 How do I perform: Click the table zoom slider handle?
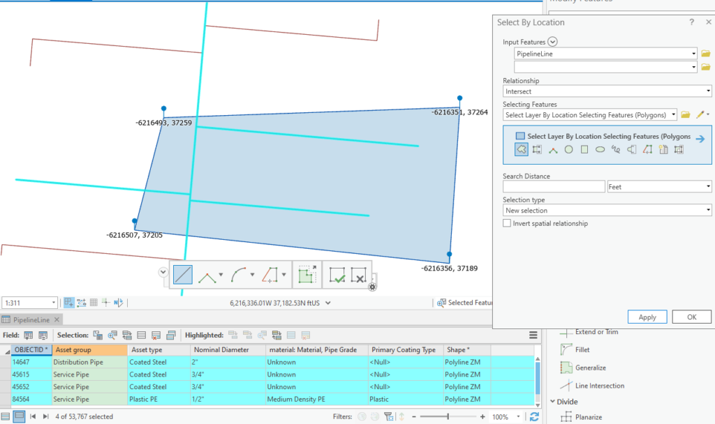[448, 416]
